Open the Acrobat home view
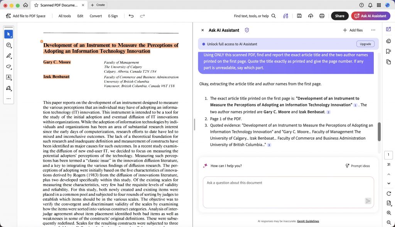 (x=25, y=5)
